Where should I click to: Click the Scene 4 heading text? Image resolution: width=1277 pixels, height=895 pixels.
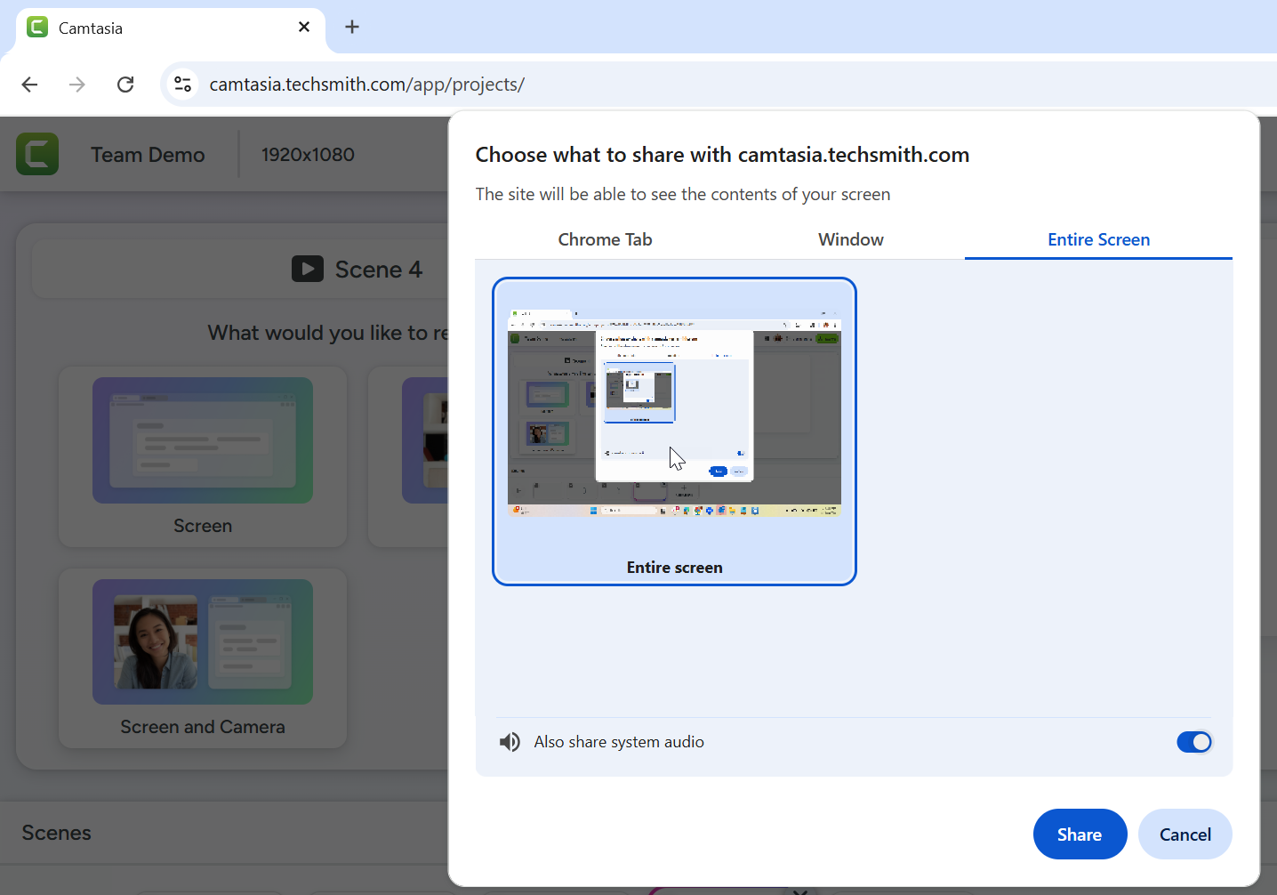[x=379, y=270]
